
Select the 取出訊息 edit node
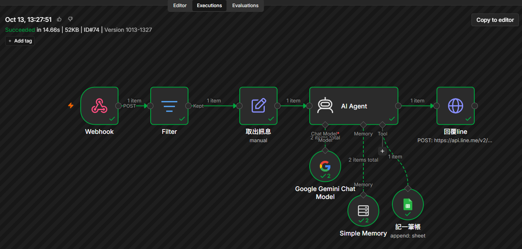258,106
